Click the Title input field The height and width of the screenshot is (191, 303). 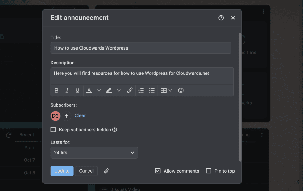[x=141, y=48]
